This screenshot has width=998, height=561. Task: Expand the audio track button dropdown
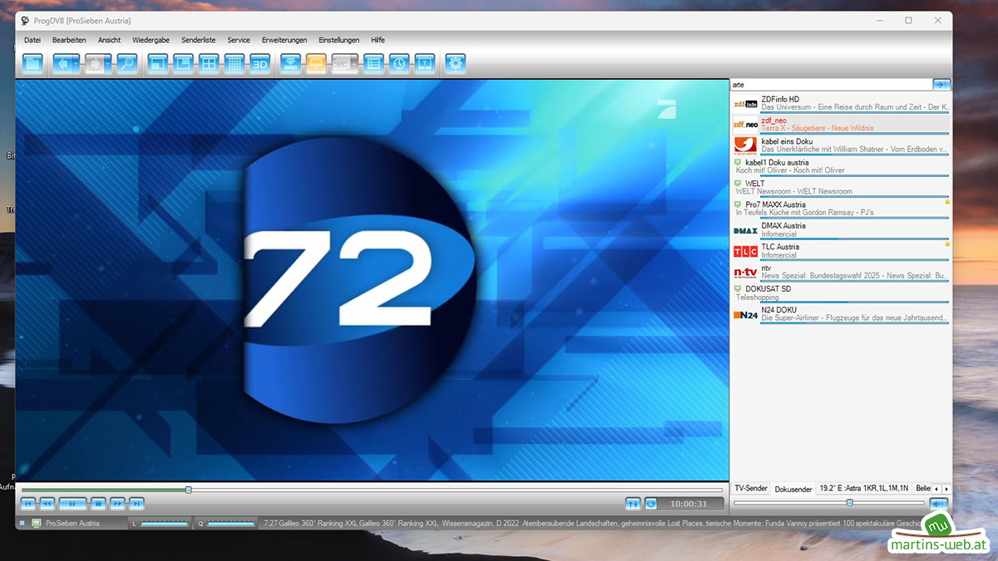356,63
